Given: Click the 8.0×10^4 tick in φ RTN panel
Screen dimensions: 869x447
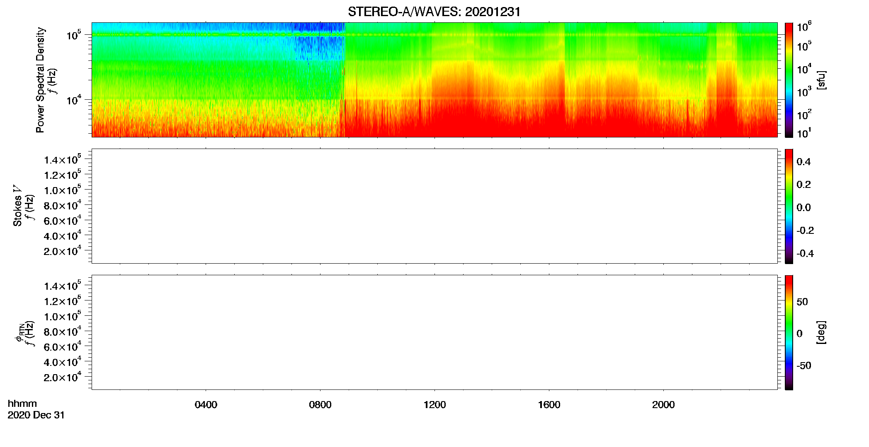Looking at the screenshot, I should point(63,332).
